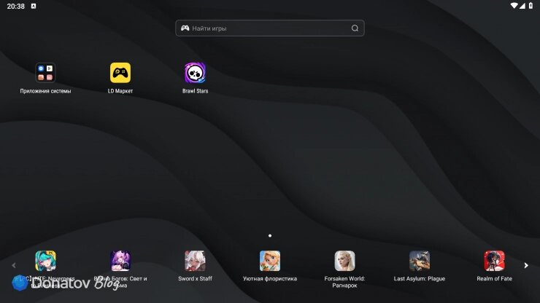Image resolution: width=540 pixels, height=303 pixels.
Task: Click the Wi-Fi status icon
Action: [x=514, y=6]
